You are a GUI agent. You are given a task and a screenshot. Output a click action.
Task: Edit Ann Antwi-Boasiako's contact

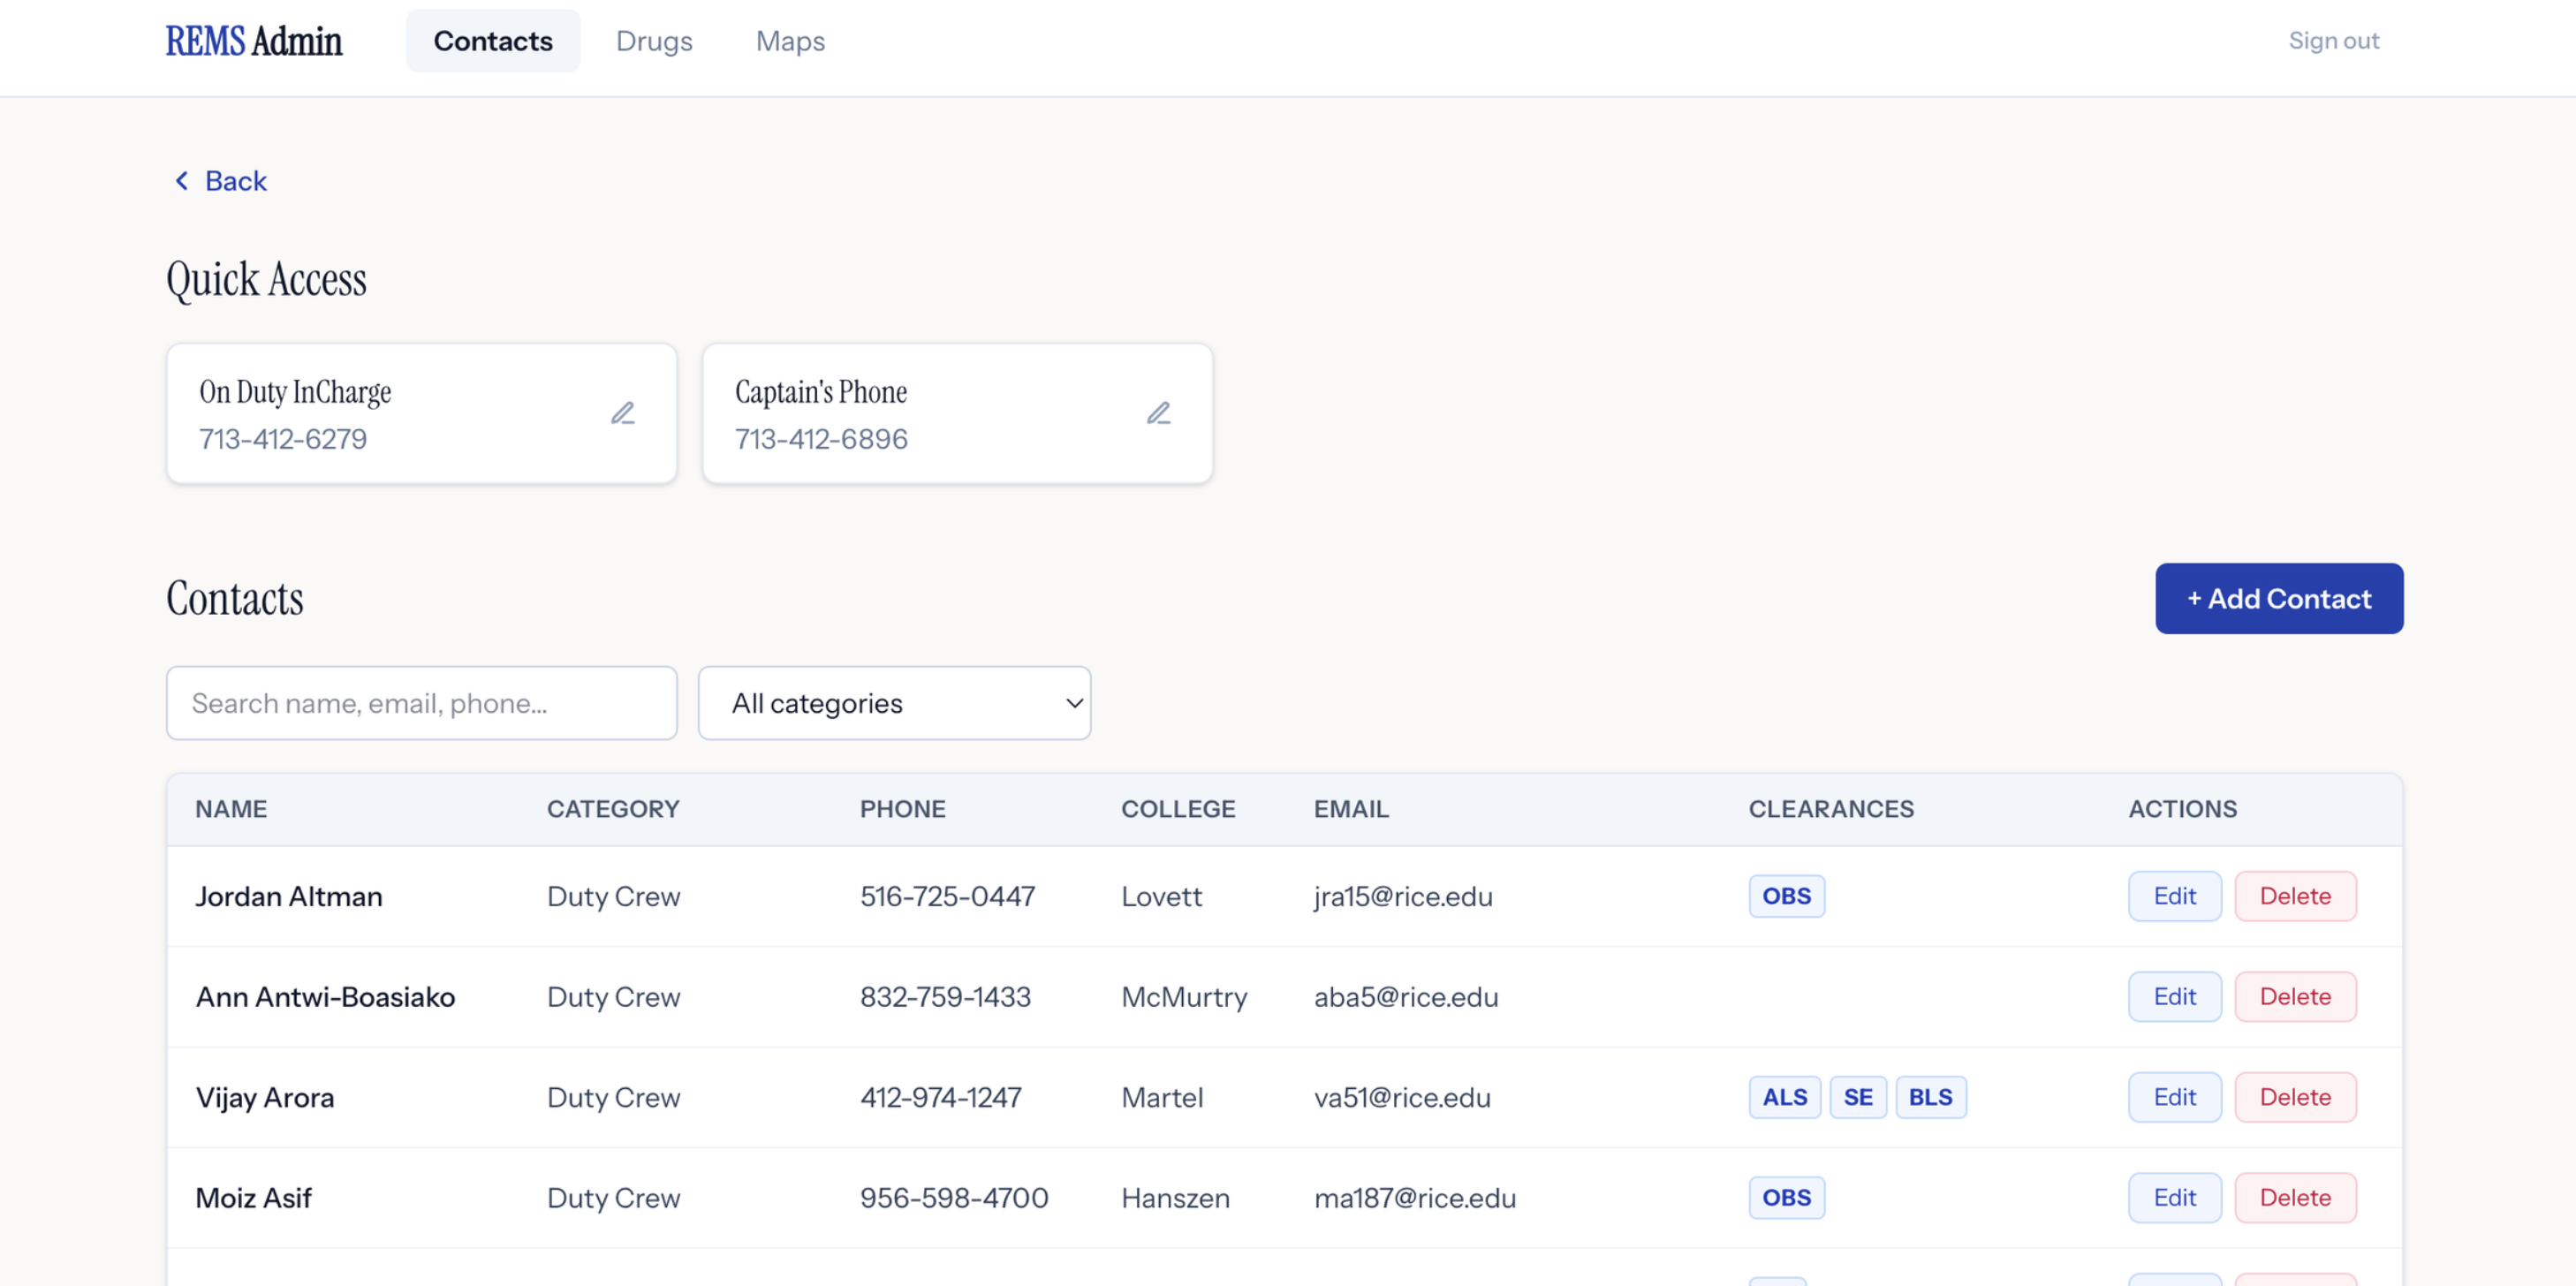point(2174,997)
